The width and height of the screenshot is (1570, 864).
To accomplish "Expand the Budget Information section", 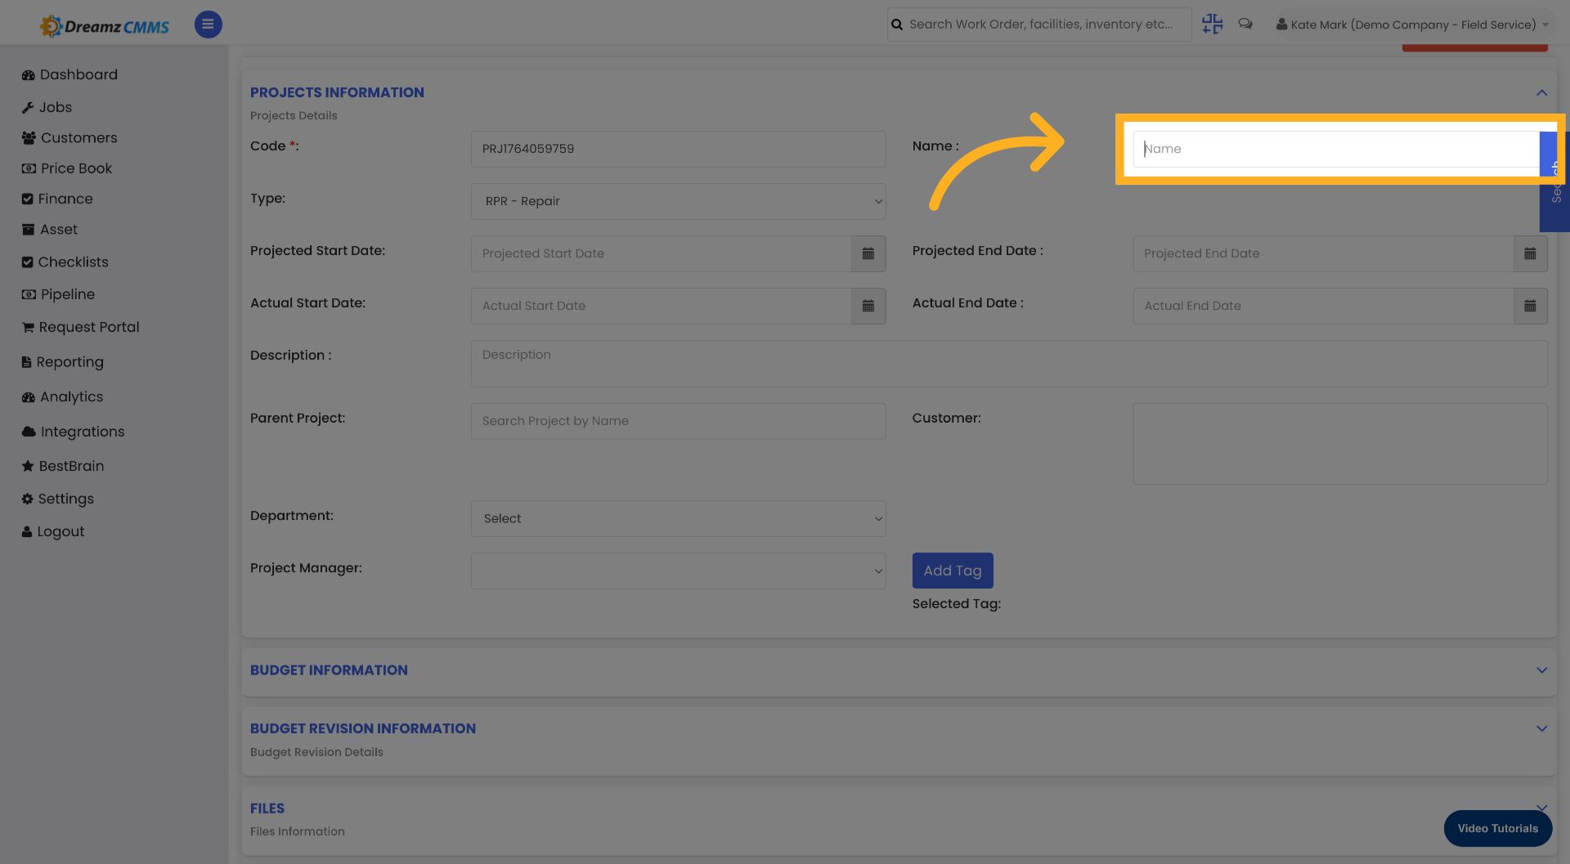I will (x=1541, y=670).
